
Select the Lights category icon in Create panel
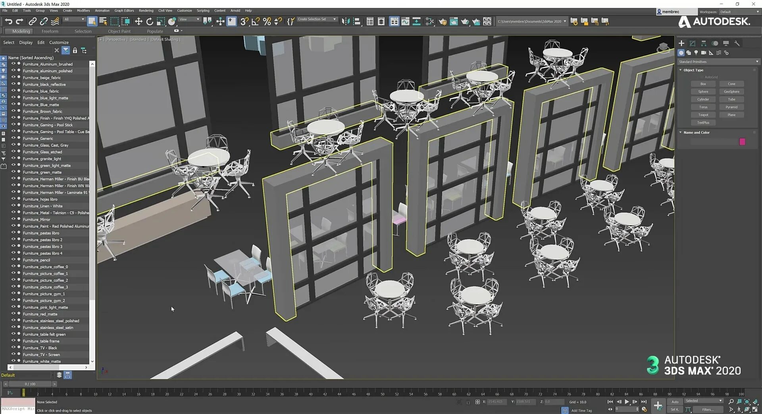[x=696, y=53]
